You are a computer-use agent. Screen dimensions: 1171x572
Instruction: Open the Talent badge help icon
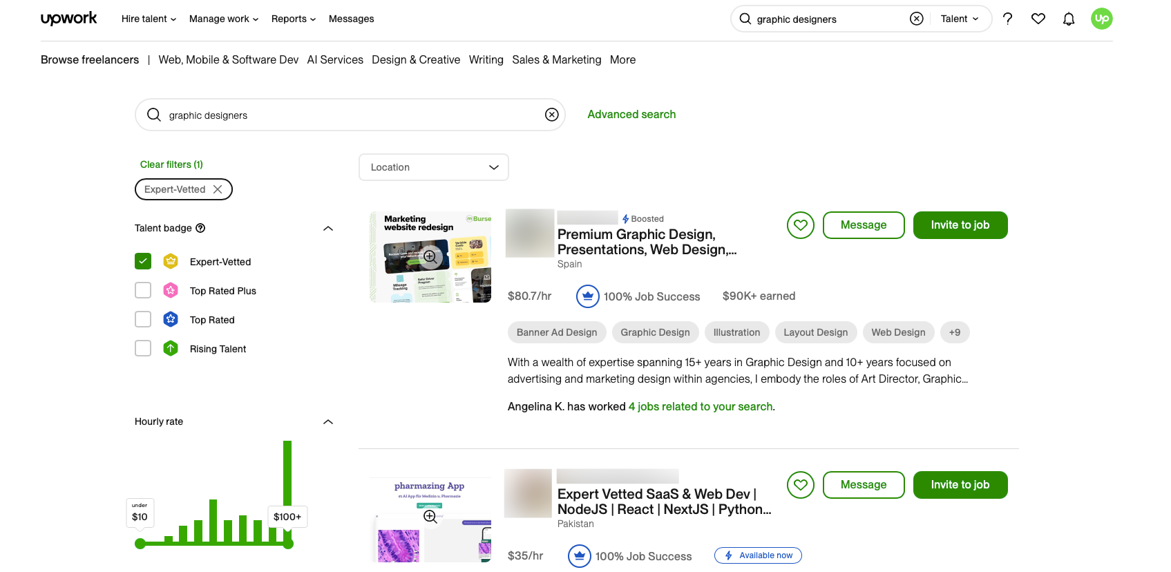tap(200, 228)
